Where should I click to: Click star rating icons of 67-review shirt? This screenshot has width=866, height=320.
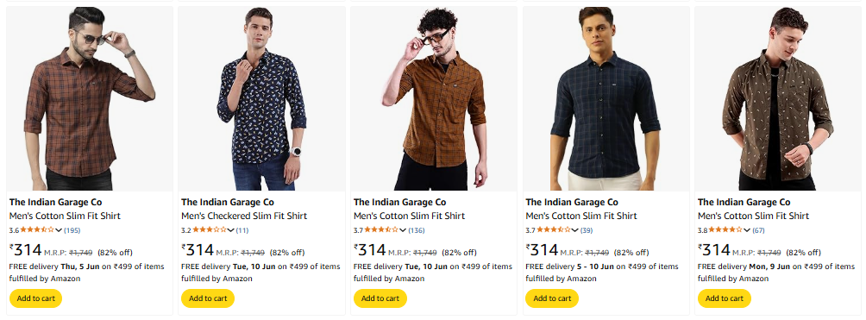[x=725, y=230]
